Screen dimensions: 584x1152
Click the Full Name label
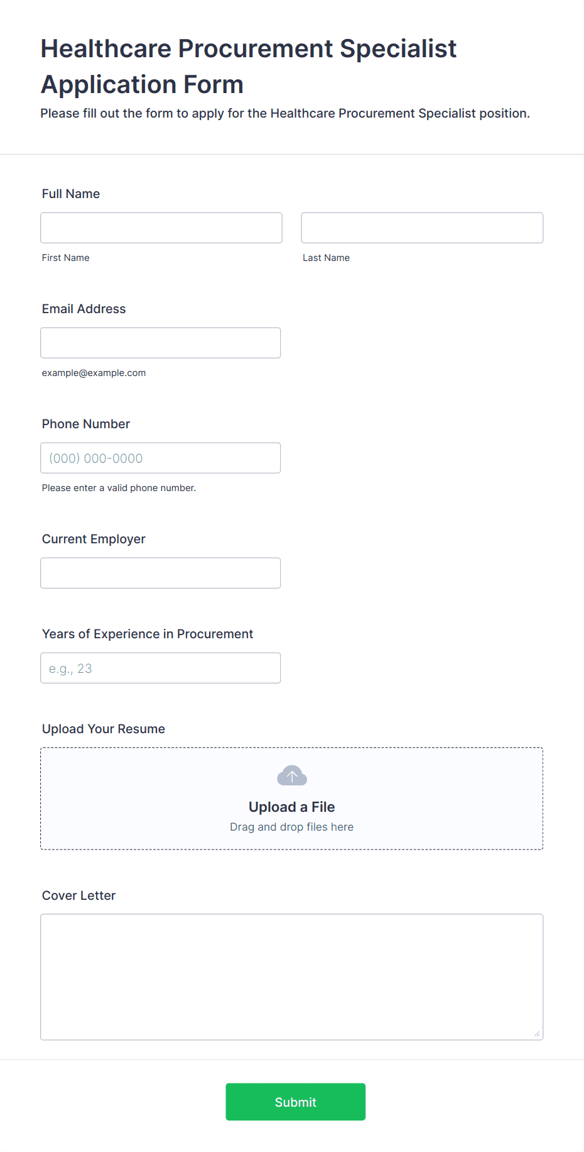[71, 194]
